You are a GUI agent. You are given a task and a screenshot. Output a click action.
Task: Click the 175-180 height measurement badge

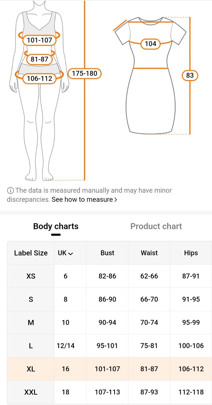point(84,73)
